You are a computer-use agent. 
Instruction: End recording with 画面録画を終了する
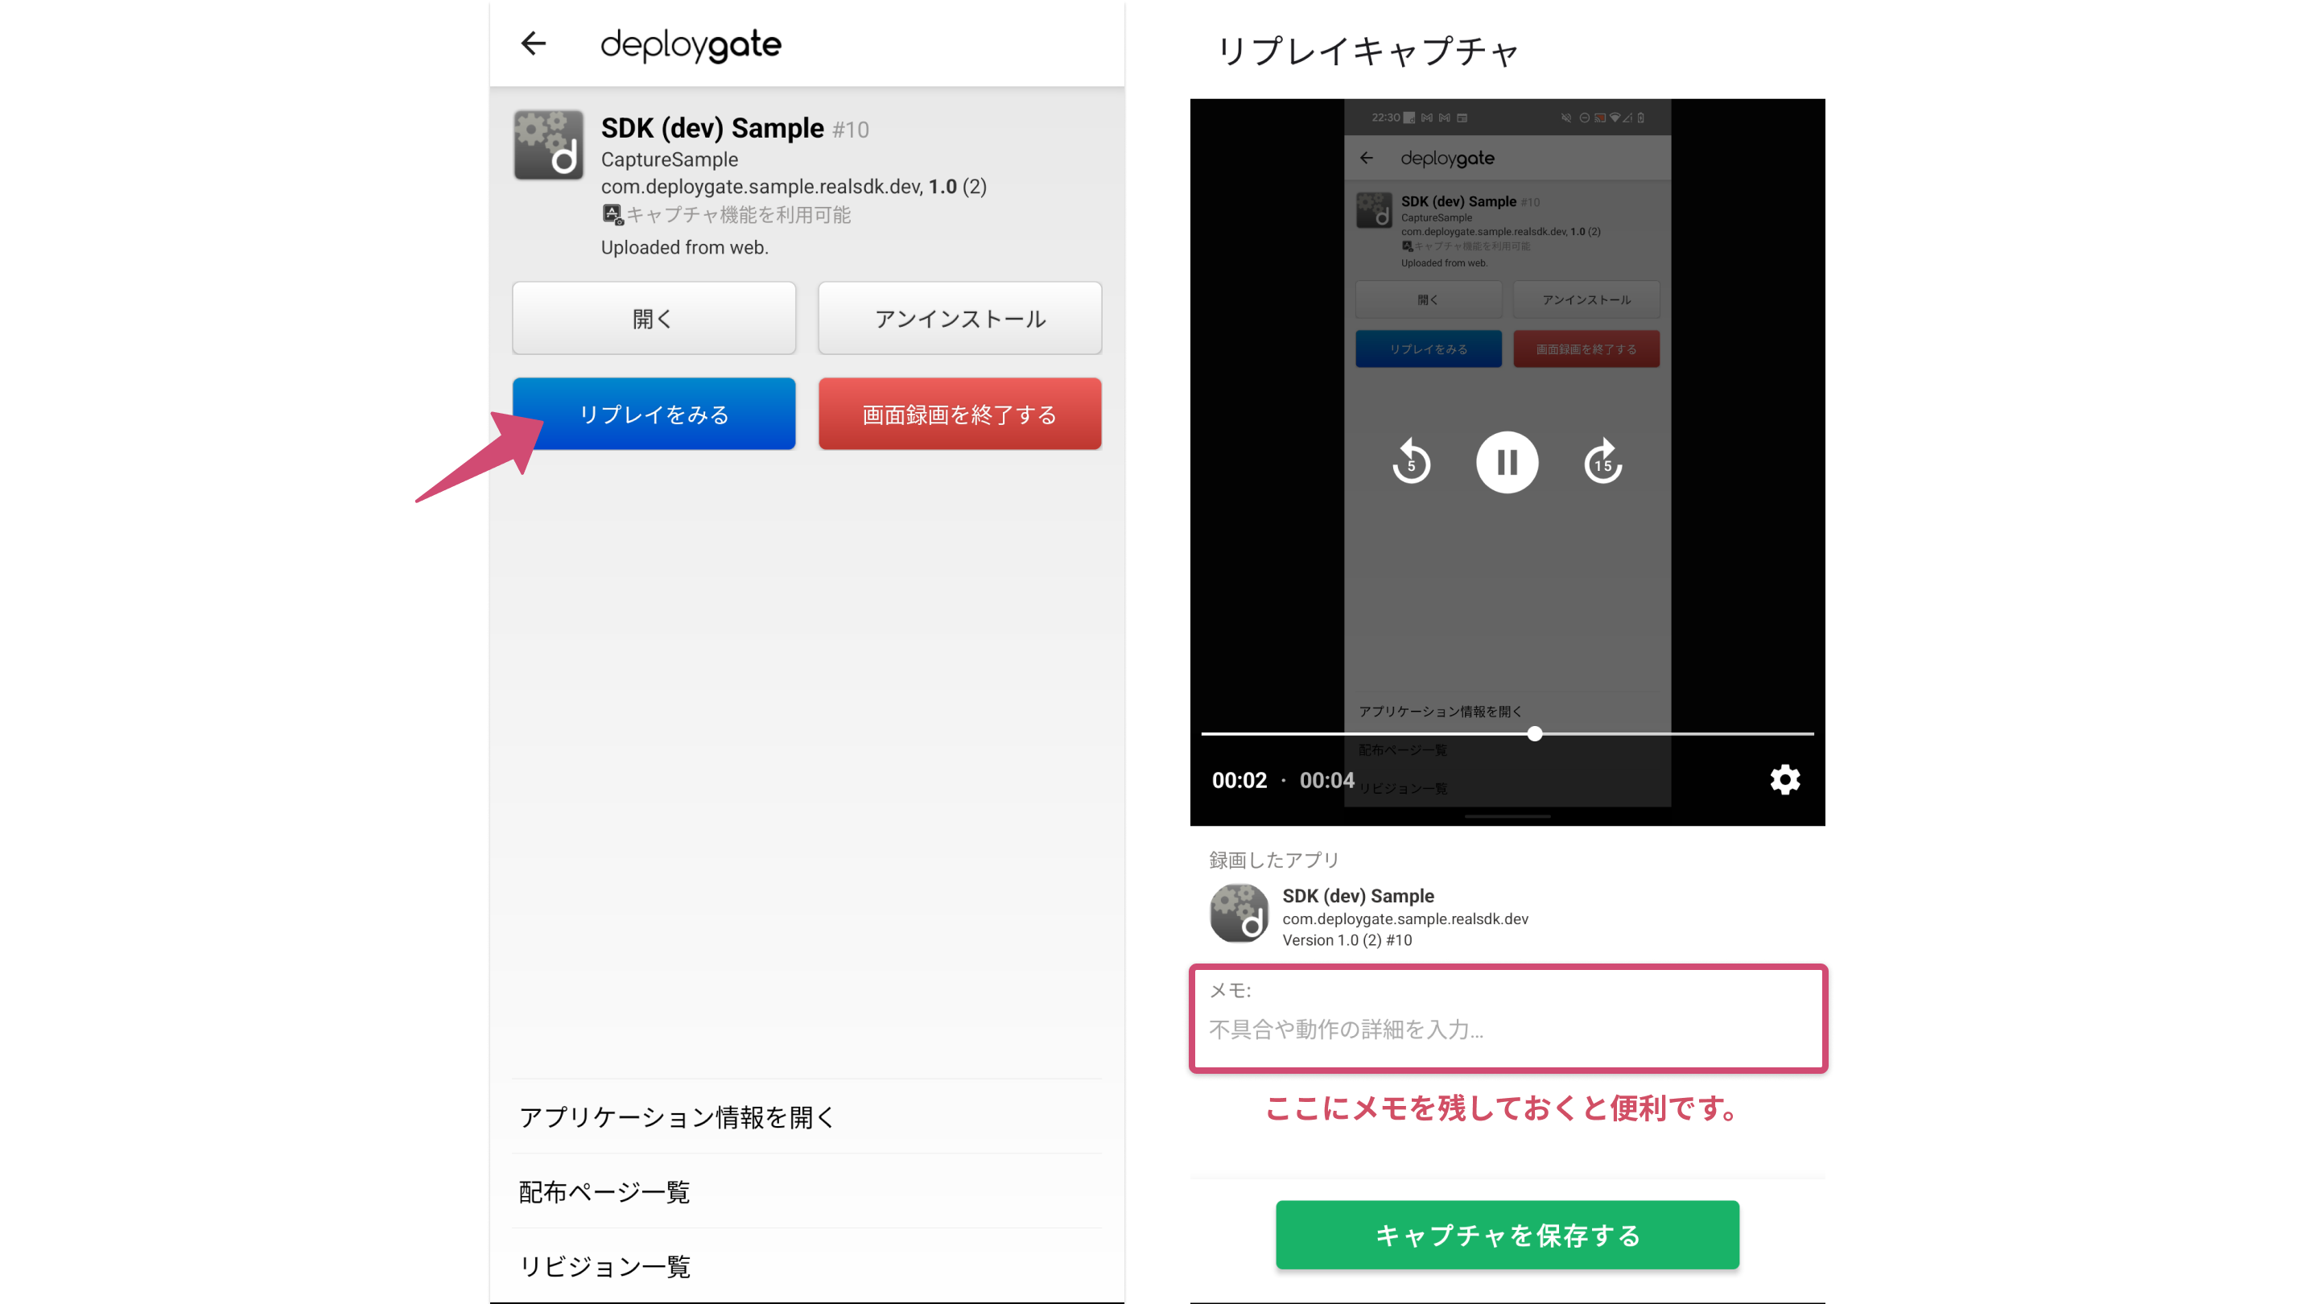[x=959, y=414]
